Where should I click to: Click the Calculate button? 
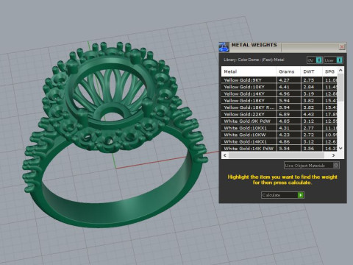(282, 195)
